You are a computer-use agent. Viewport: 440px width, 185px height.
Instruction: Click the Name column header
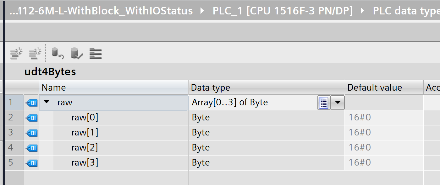click(113, 87)
